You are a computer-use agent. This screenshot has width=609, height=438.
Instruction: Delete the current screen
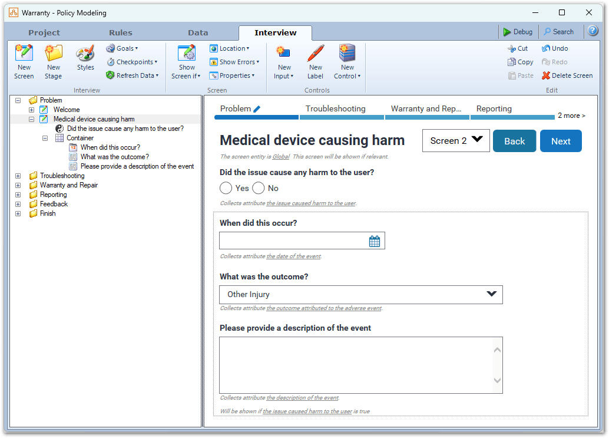pos(567,75)
